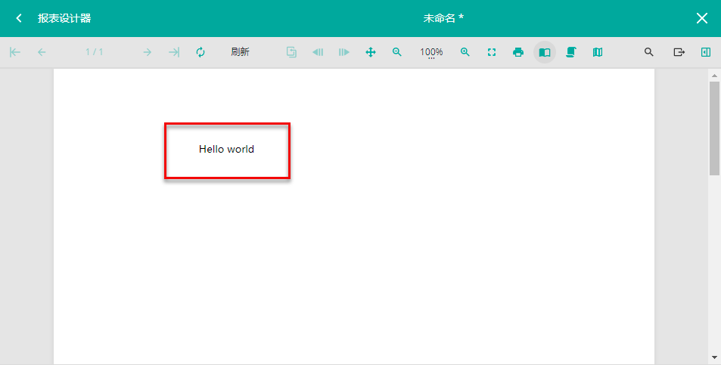Open the export options
The image size is (721, 365).
[x=679, y=52]
